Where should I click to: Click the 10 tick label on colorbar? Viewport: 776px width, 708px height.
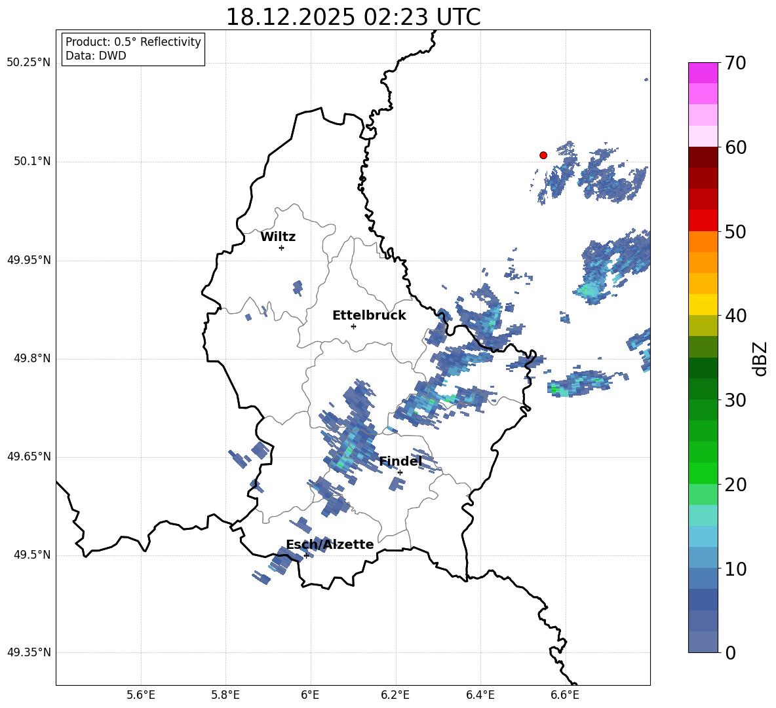[735, 568]
